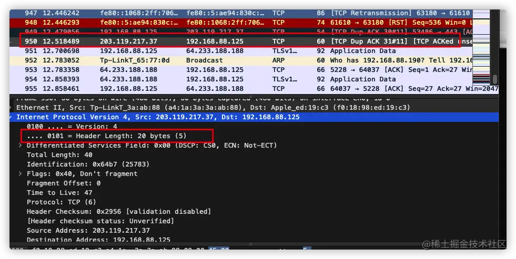Expand the Differentiated Services Field arrow
Viewport: 516px width, 259px height.
[21, 146]
